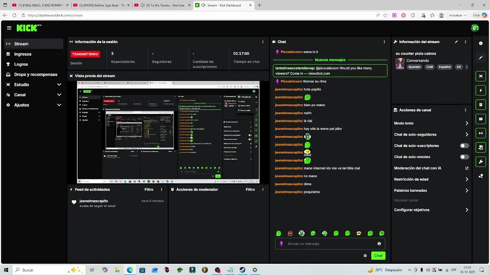
Task: Toggle the camera icon in right sidebar
Action: pyautogui.click(x=481, y=147)
